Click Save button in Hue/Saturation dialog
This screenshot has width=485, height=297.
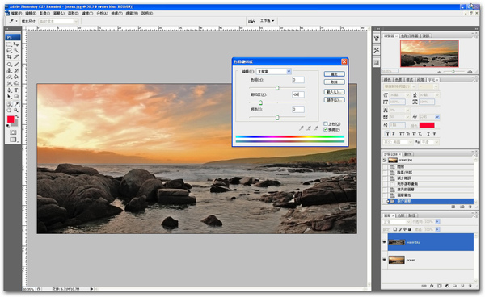(334, 100)
